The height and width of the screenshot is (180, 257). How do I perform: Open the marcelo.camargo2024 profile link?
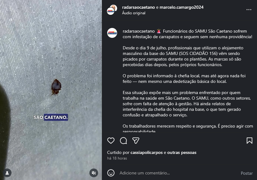(181, 7)
